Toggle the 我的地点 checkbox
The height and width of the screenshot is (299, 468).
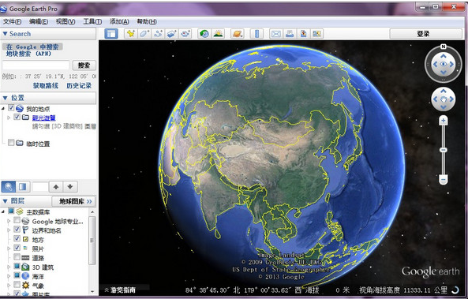tap(11, 108)
